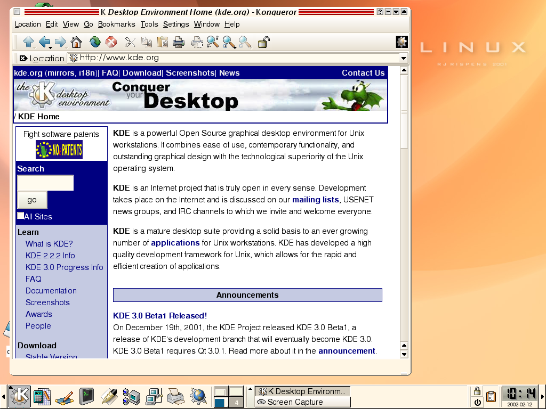Screen dimensions: 546x409
Task: Open the Help menu
Action: [232, 24]
